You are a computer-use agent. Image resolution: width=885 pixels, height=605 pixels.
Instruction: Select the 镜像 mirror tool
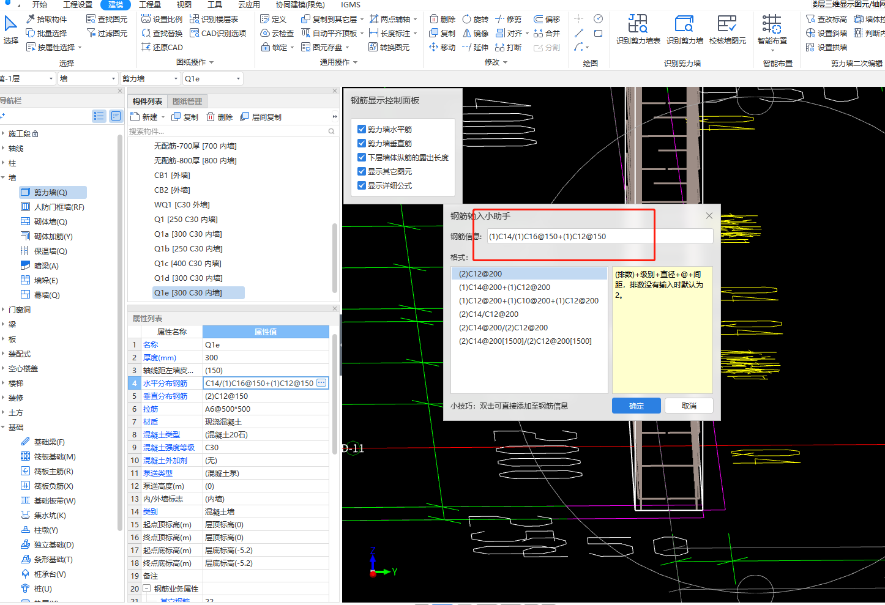(476, 33)
